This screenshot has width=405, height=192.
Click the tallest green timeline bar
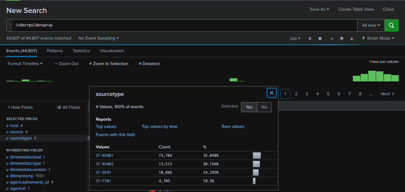[x=372, y=76]
